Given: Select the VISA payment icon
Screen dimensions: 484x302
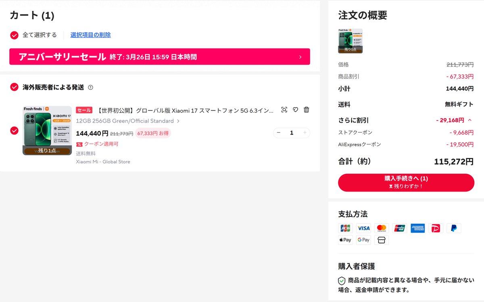Looking at the screenshot, I should click(363, 228).
